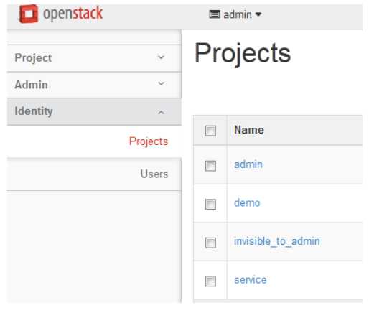374x318 pixels.
Task: Open Users in the Identity sidebar
Action: (x=154, y=174)
